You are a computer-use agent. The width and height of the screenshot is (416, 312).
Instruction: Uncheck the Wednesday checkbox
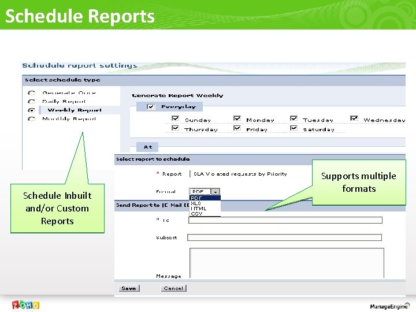pos(354,118)
